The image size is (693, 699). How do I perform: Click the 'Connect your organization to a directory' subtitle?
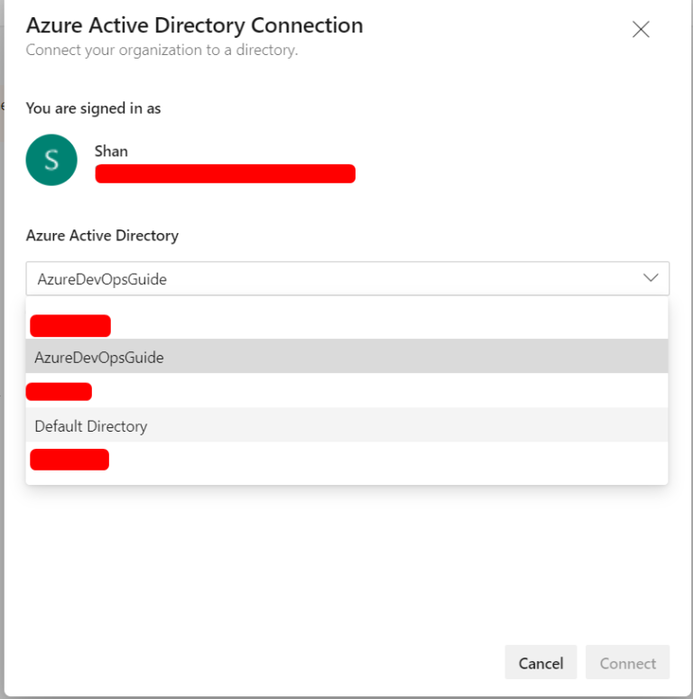click(x=162, y=51)
